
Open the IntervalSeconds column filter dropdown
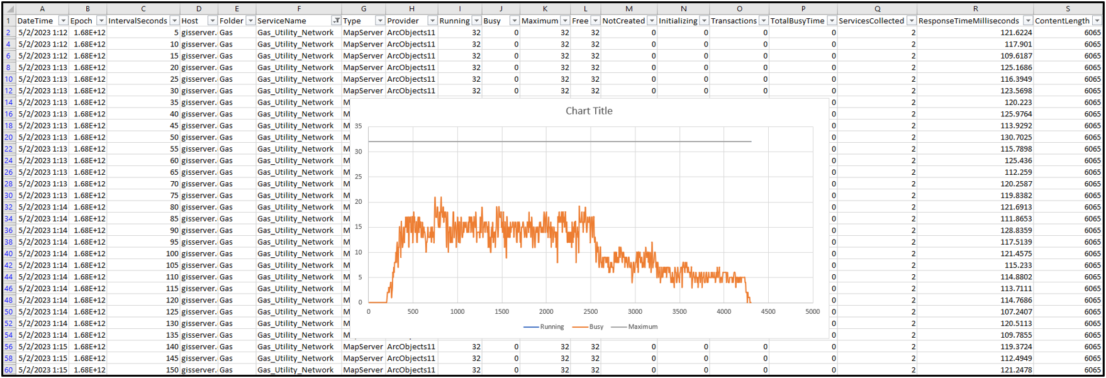click(x=174, y=21)
